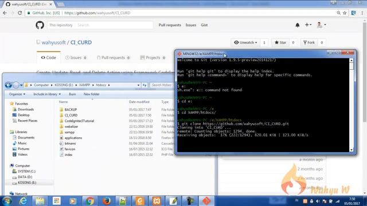Image resolution: width=367 pixels, height=206 pixels.
Task: Open the user avatar menu
Action: 321,25
